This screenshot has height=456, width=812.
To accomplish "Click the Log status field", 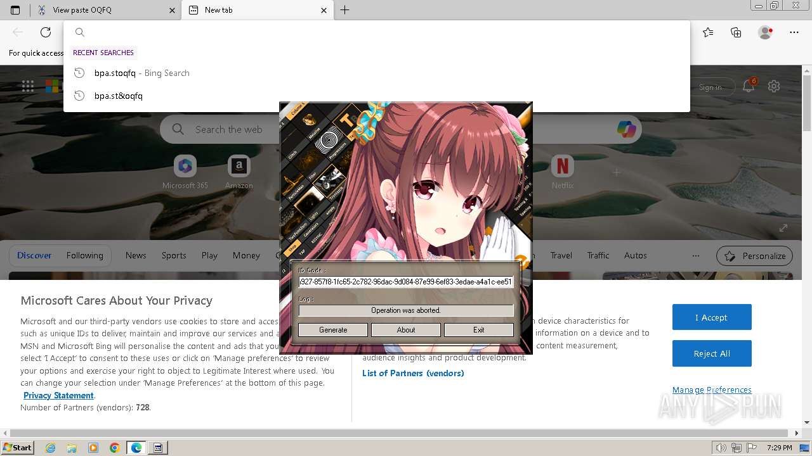I will [406, 310].
